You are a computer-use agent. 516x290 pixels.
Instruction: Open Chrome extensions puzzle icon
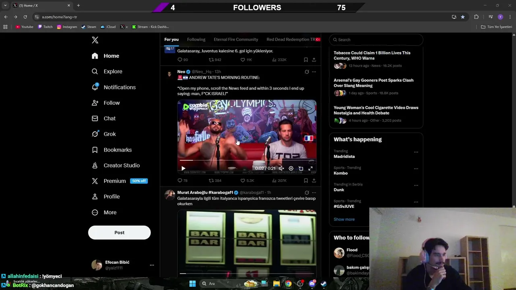476,17
